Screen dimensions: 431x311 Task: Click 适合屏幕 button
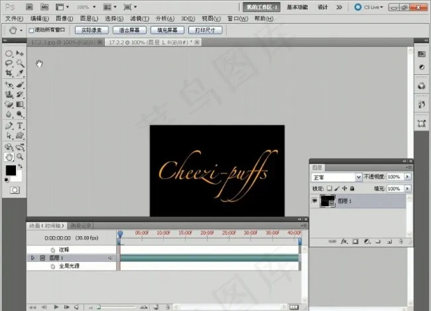(x=129, y=31)
